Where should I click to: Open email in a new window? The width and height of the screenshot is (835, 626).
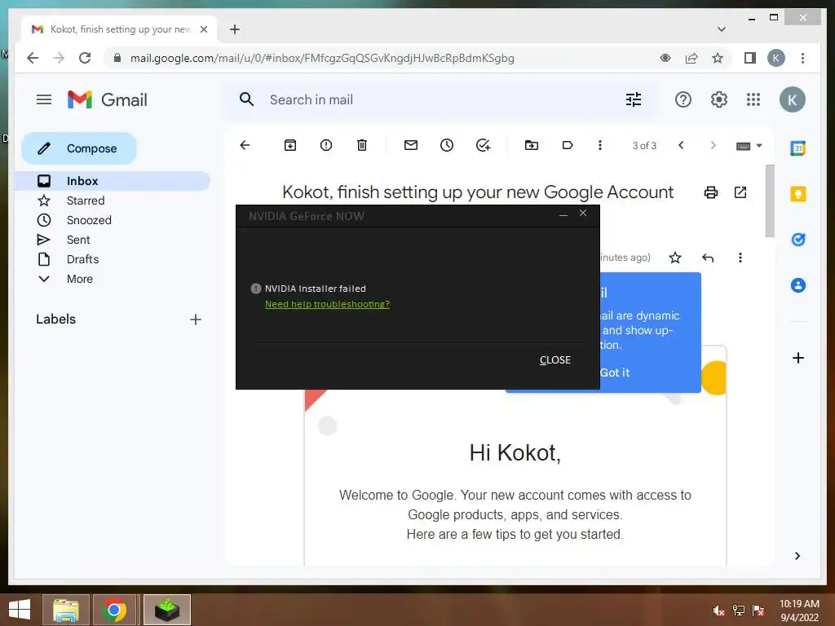740,192
